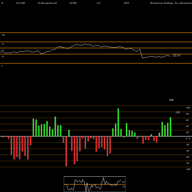Viewport: 192px width, 192px height.
Task: Click the tallest green MR bar near 90
Action: tap(118, 122)
